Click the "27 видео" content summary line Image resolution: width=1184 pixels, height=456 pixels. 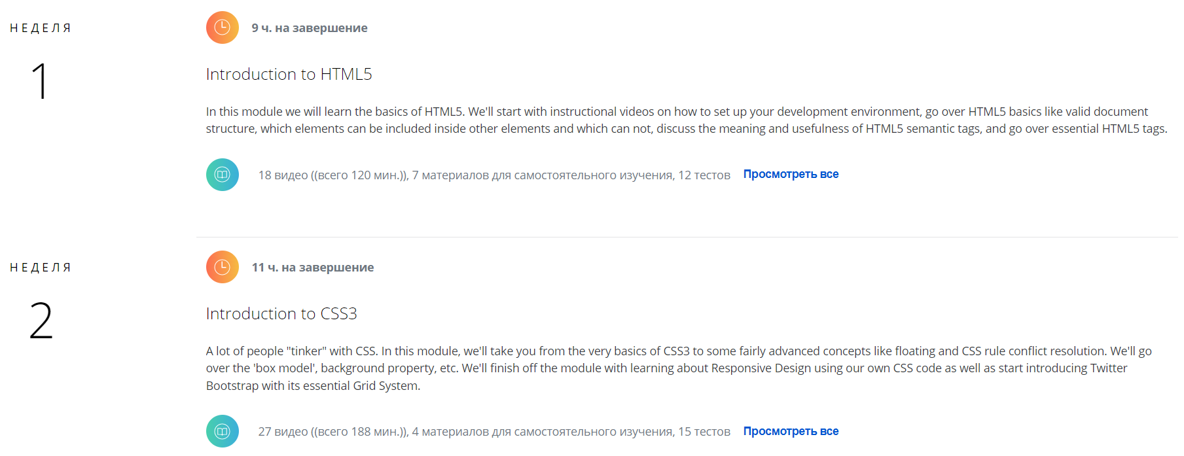(494, 432)
